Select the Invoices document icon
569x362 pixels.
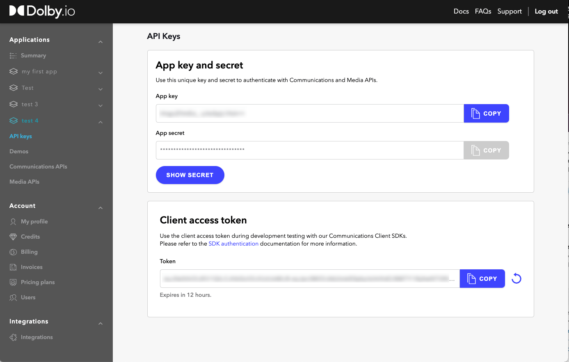pyautogui.click(x=13, y=267)
